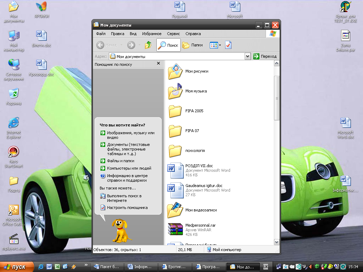The height and width of the screenshot is (272, 363).
Task: Open the Справка menu
Action: tap(193, 34)
